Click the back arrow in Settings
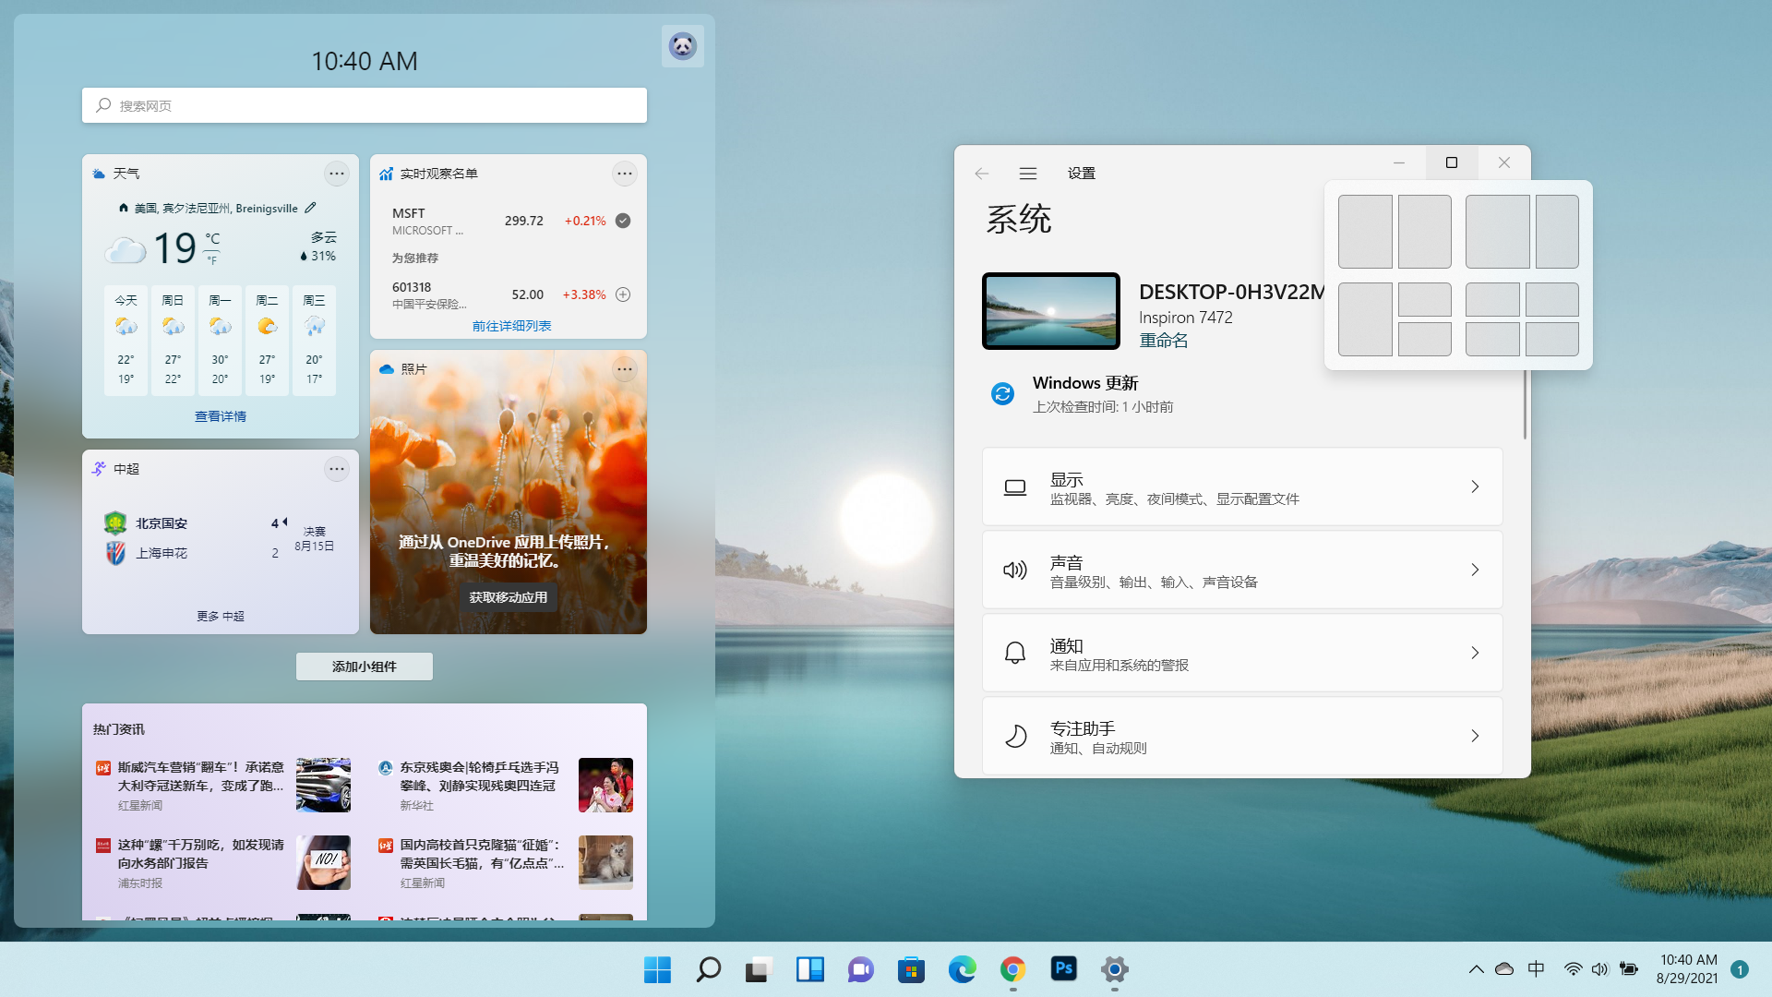 981,174
